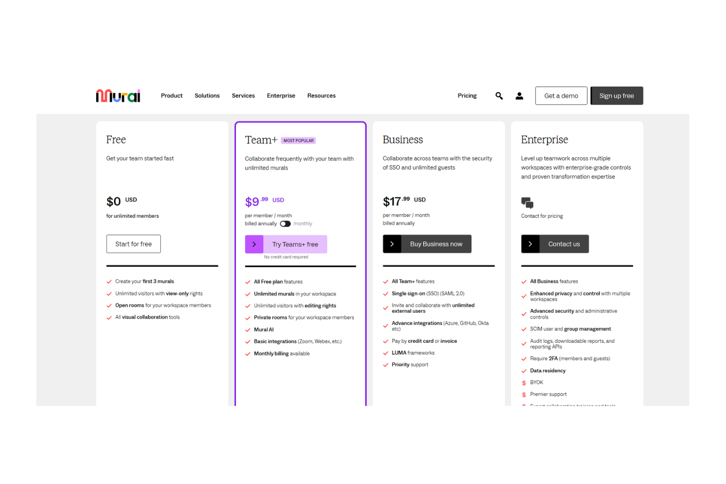This screenshot has width=726, height=484.
Task: Click Require 2FA feature
Action: click(570, 359)
